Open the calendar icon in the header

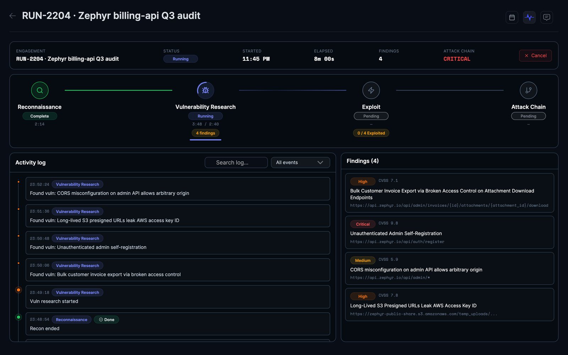512,17
